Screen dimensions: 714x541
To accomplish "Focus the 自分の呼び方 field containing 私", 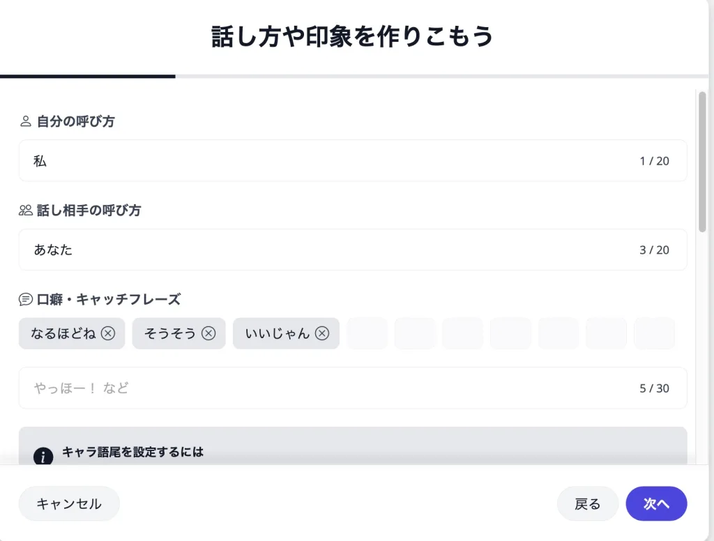I will 335,161.
